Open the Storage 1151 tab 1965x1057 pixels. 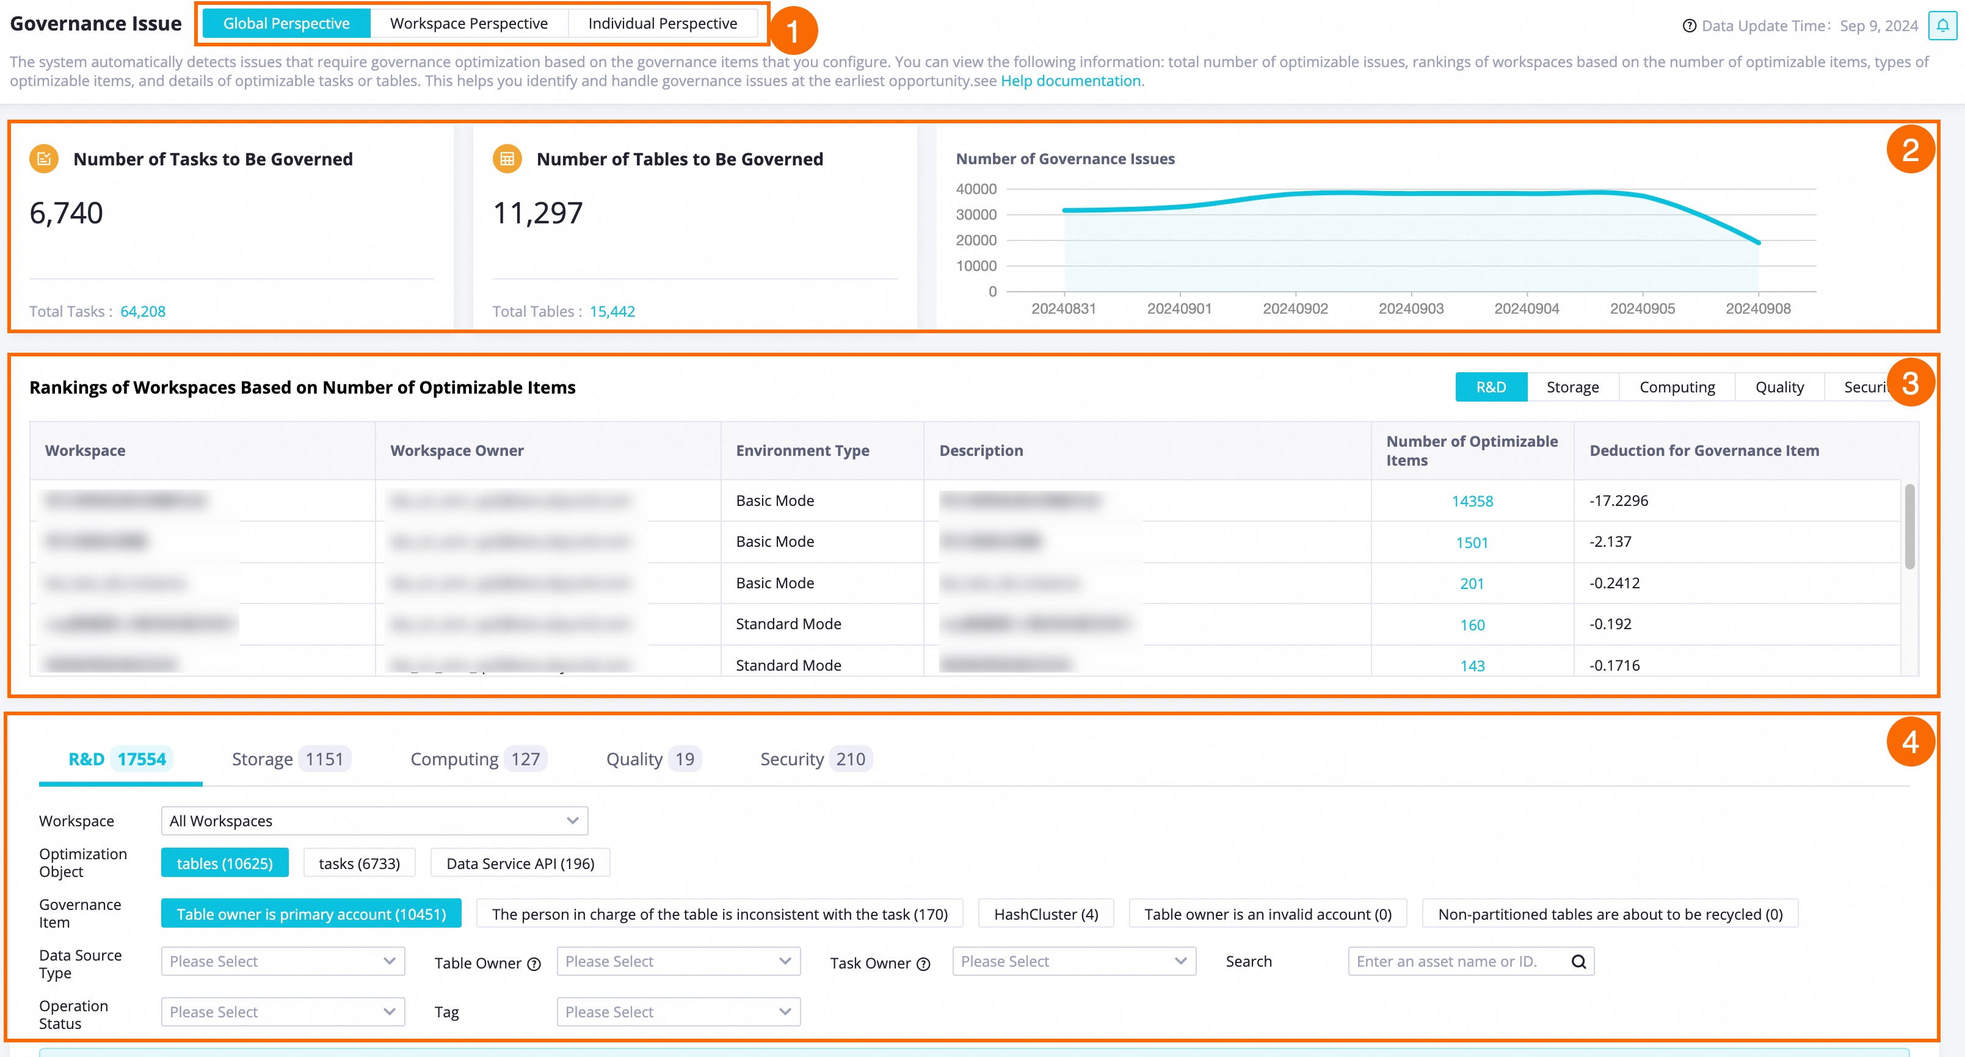tap(290, 759)
